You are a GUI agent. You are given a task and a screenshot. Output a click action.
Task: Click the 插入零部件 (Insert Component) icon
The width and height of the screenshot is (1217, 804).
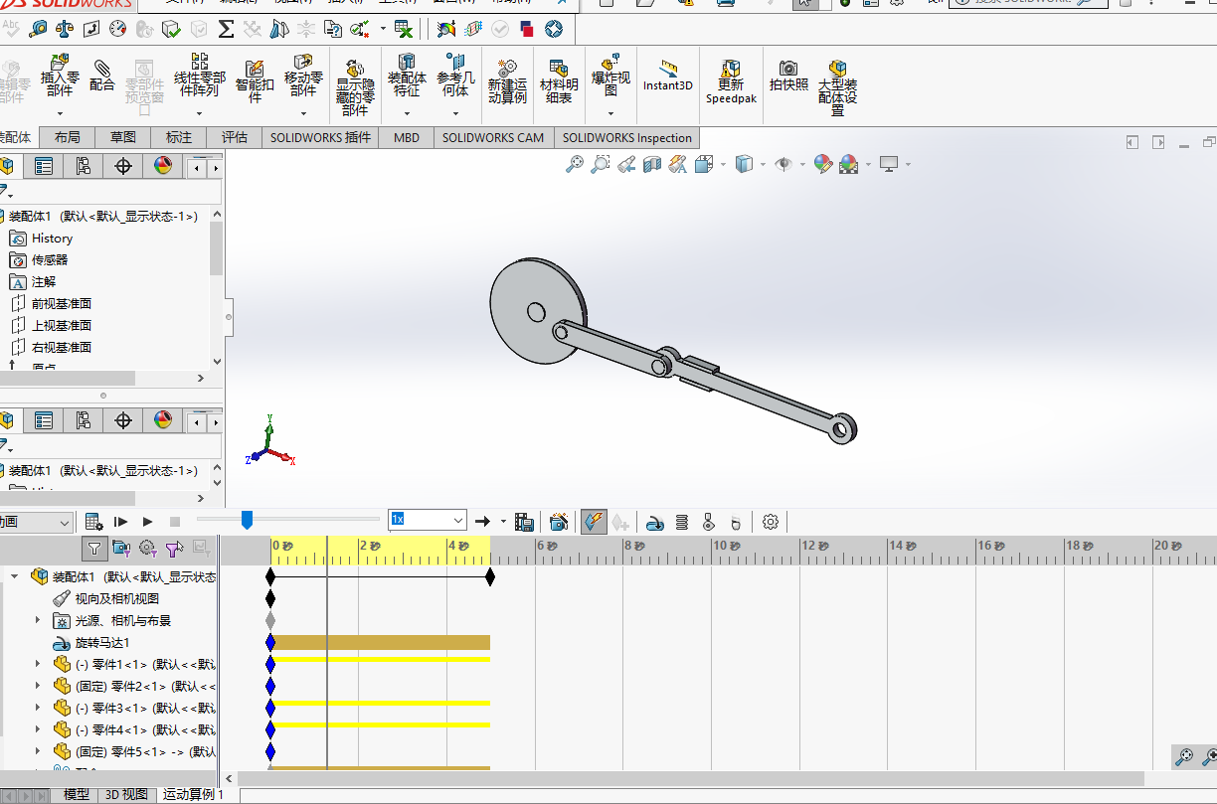[x=60, y=76]
